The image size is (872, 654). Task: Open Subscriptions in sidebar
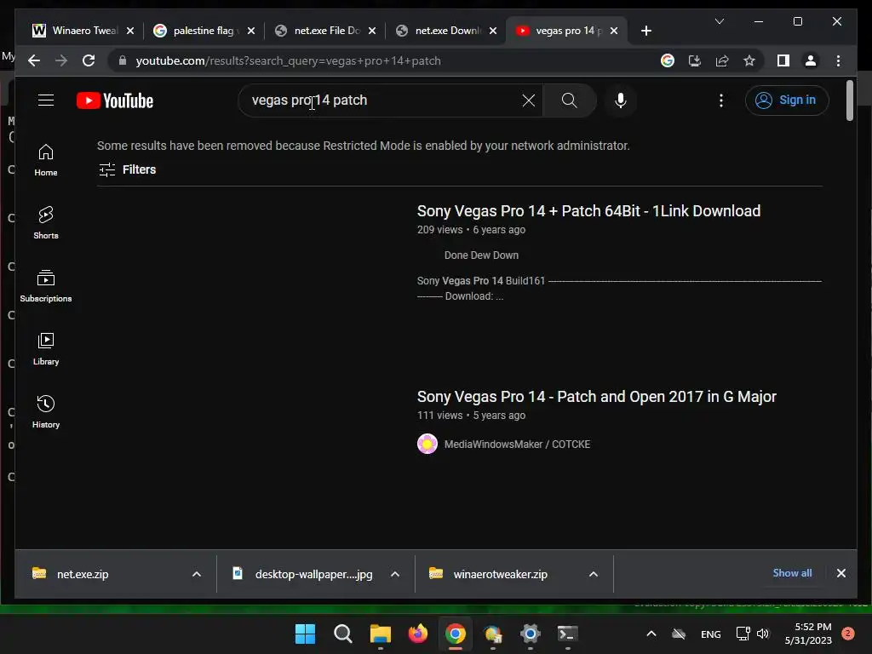click(x=46, y=286)
